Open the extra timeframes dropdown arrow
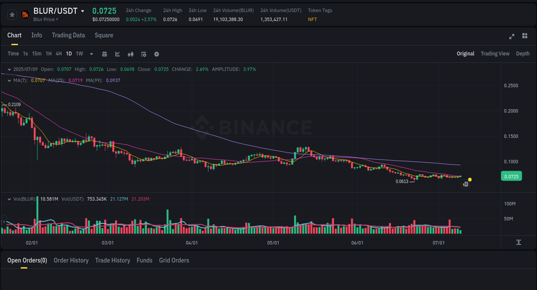The image size is (537, 290). click(x=91, y=54)
